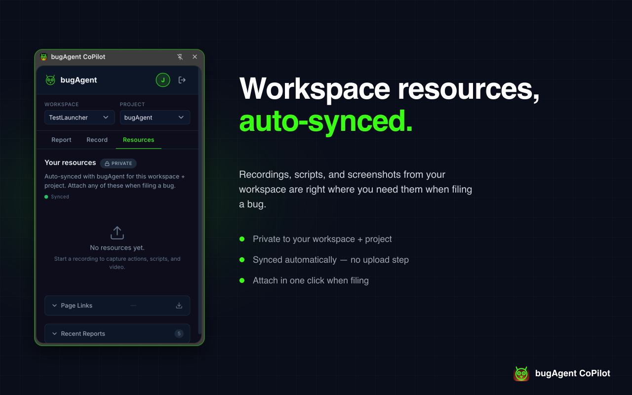Click the panel's vertical scrollbar
The height and width of the screenshot is (395, 632).
coord(199,201)
